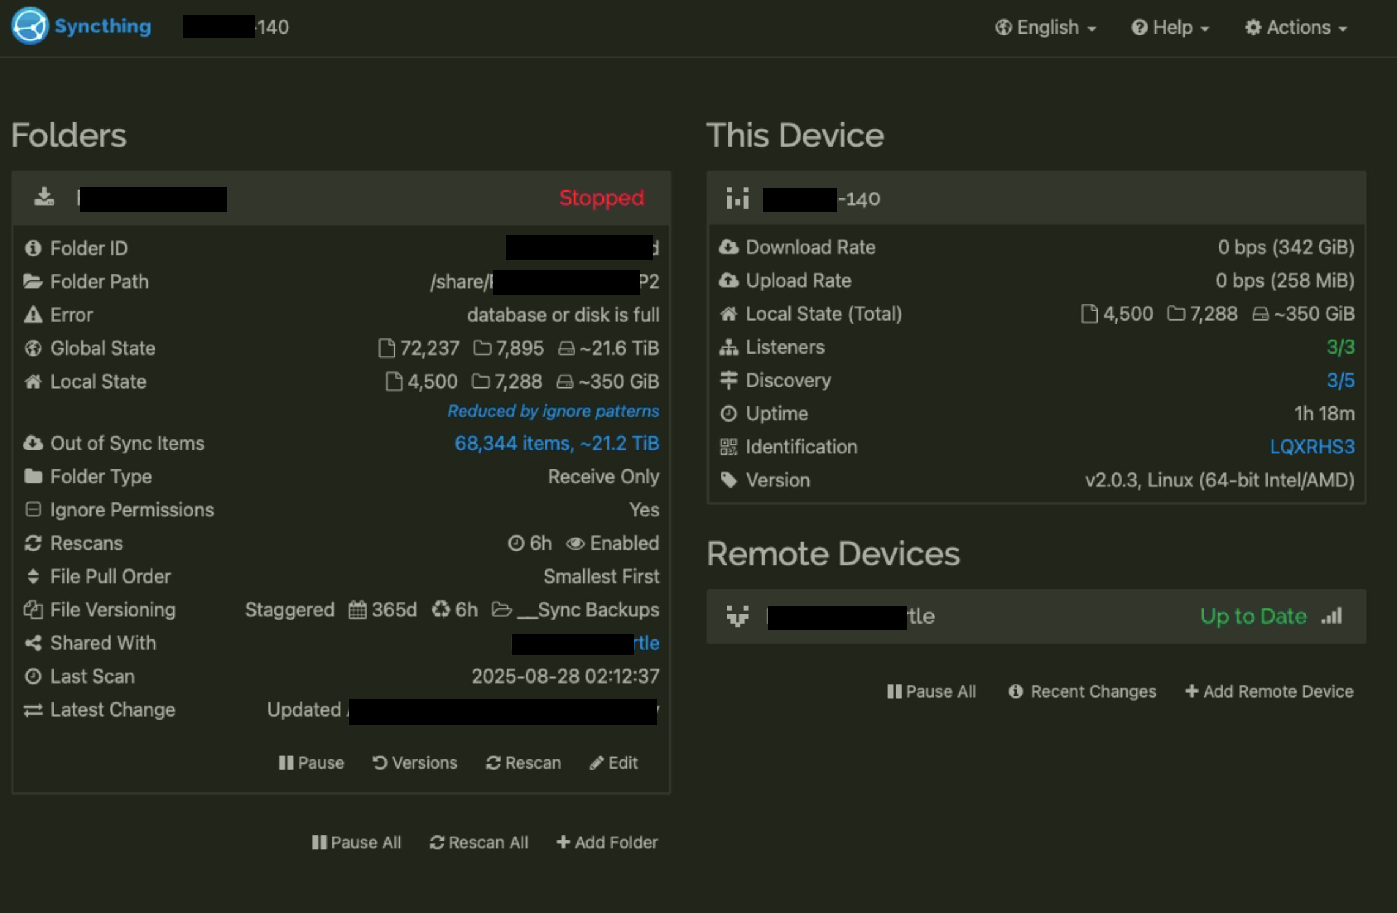Pause all folders
The image size is (1397, 913).
(356, 842)
